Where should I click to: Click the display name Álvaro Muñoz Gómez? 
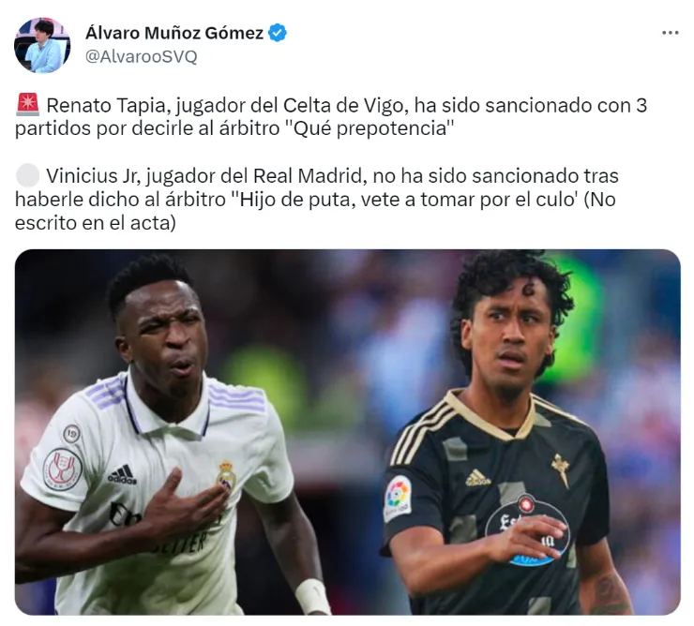174,33
